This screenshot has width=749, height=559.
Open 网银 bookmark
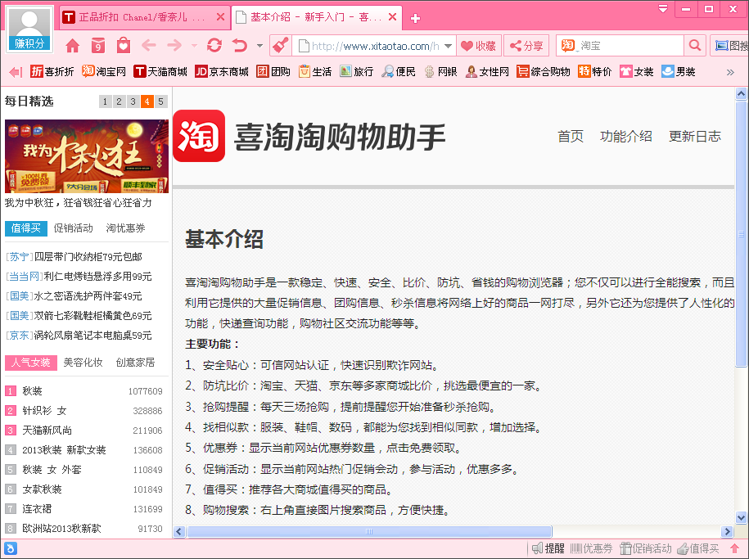(440, 72)
